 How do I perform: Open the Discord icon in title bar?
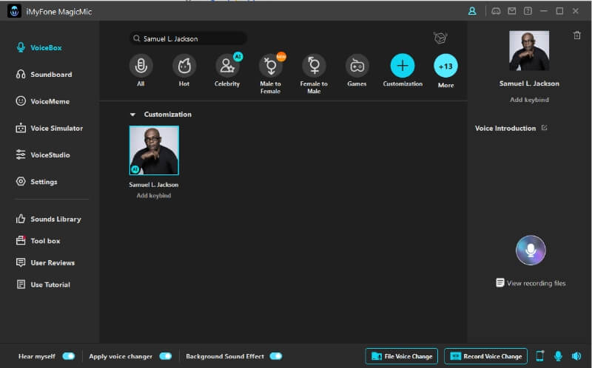[496, 11]
